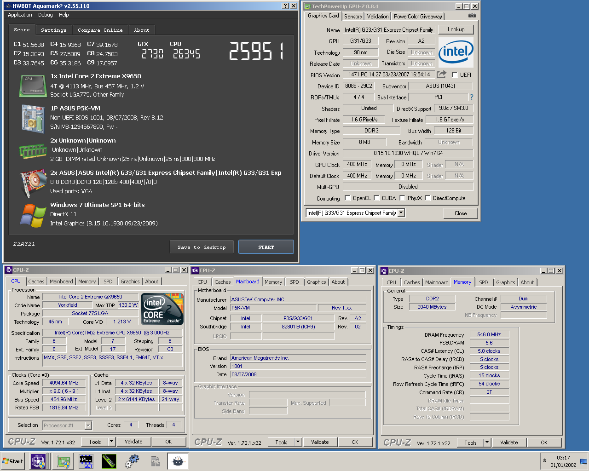Switch to the Compare Online tab
The width and height of the screenshot is (589, 471).
100,30
